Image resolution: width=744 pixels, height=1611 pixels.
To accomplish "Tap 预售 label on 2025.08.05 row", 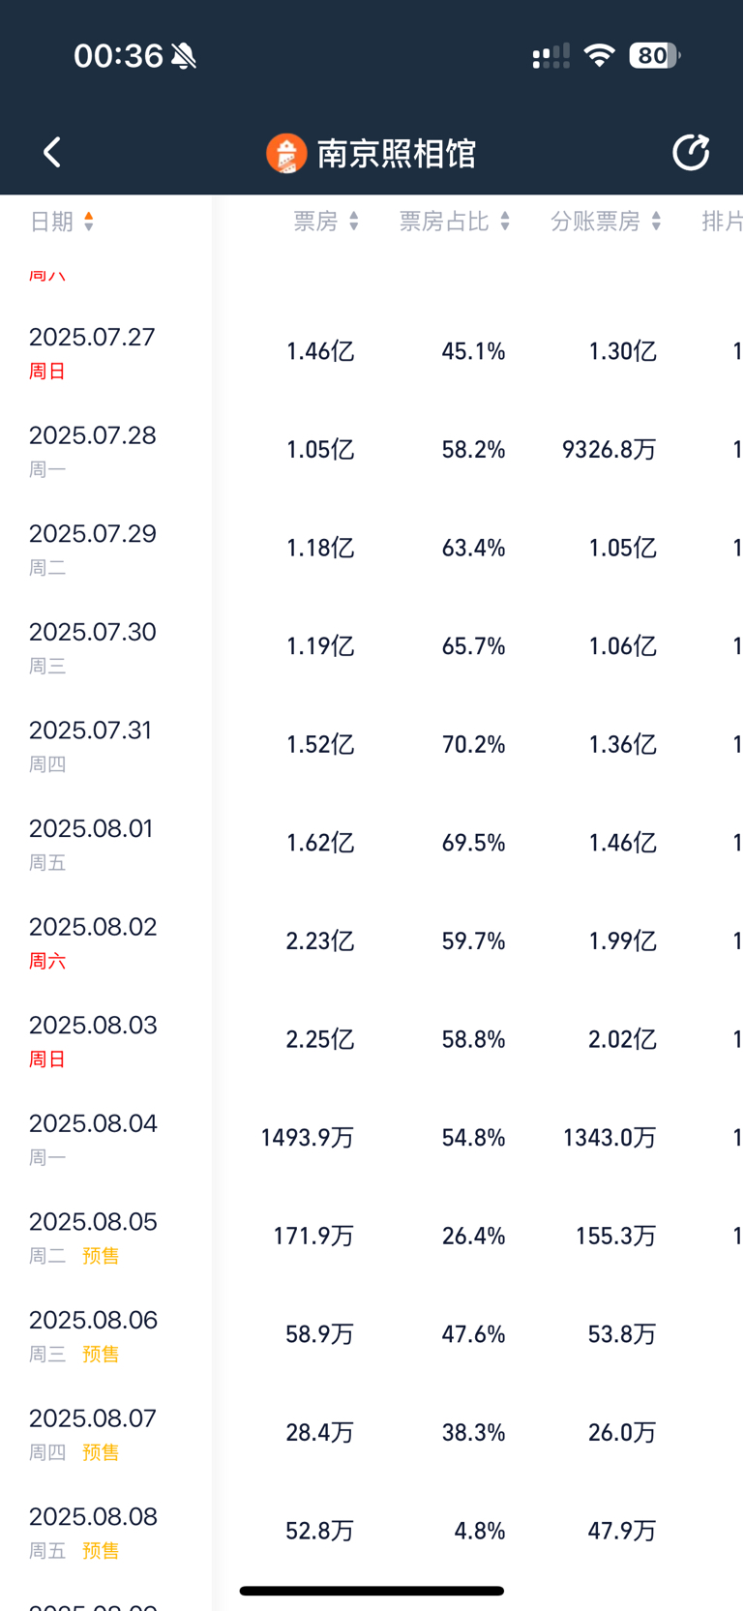I will click(x=101, y=1256).
